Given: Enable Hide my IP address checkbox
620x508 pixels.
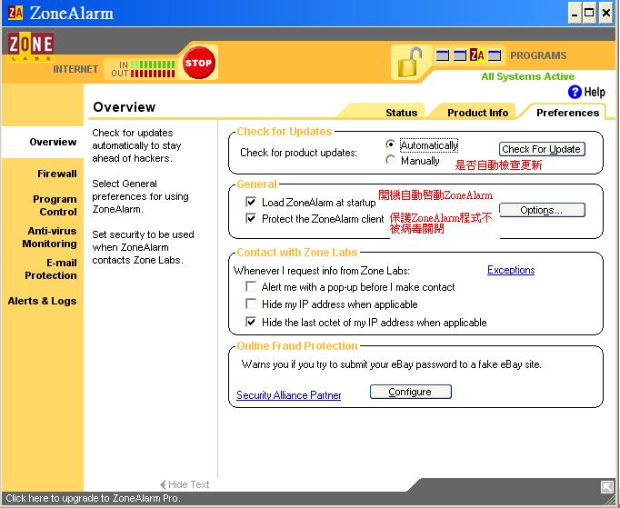Looking at the screenshot, I should (x=251, y=304).
